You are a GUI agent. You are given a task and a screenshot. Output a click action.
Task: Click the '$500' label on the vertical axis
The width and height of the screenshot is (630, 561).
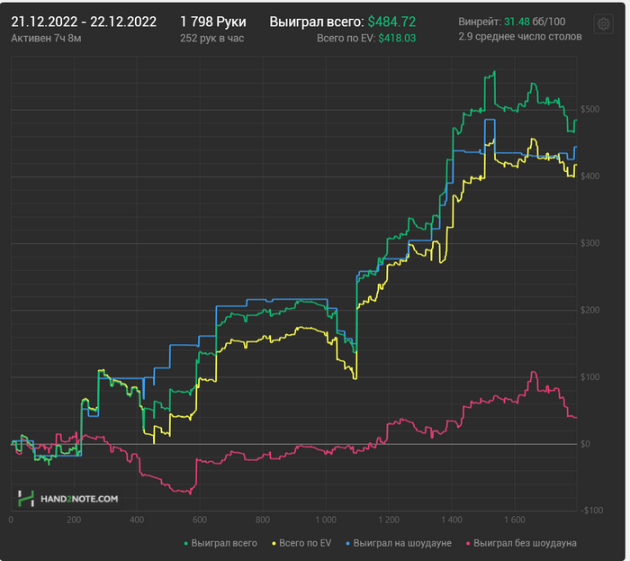tap(589, 109)
